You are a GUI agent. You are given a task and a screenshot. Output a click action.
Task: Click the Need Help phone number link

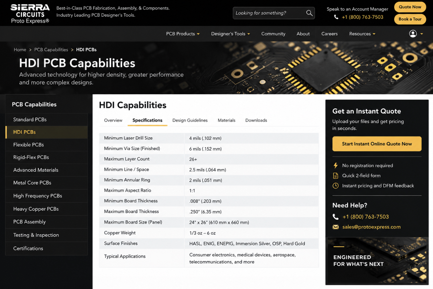coord(365,217)
